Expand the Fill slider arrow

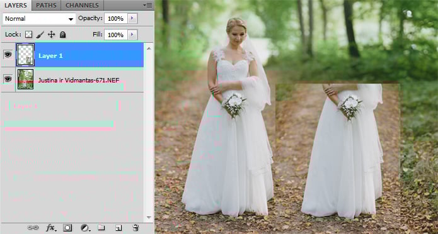(x=132, y=35)
